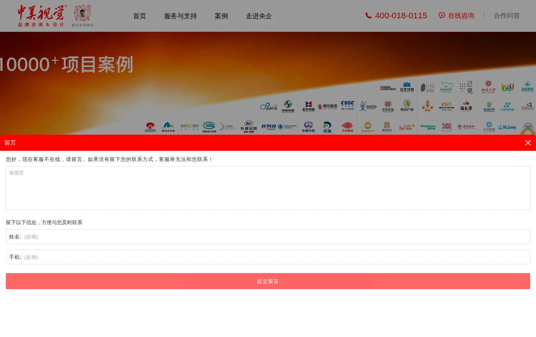Image resolution: width=536 pixels, height=337 pixels.
Task: Click the 留下以下信息，方便与您及时联系 text
Action: (x=44, y=222)
